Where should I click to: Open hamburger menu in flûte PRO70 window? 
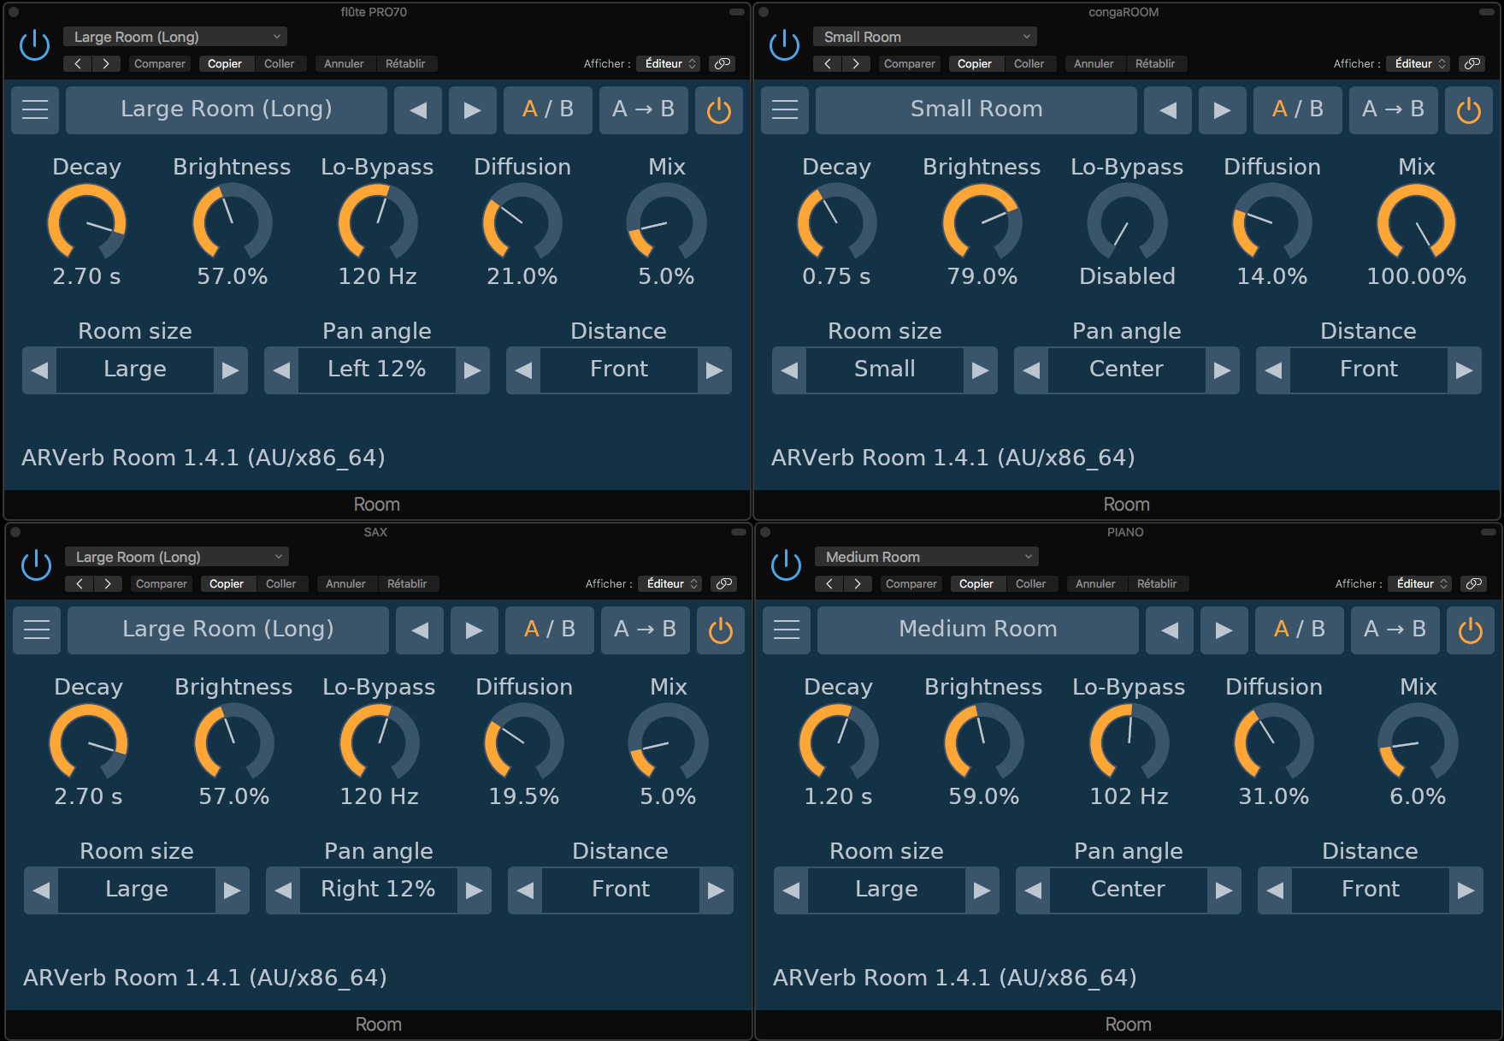(x=35, y=109)
